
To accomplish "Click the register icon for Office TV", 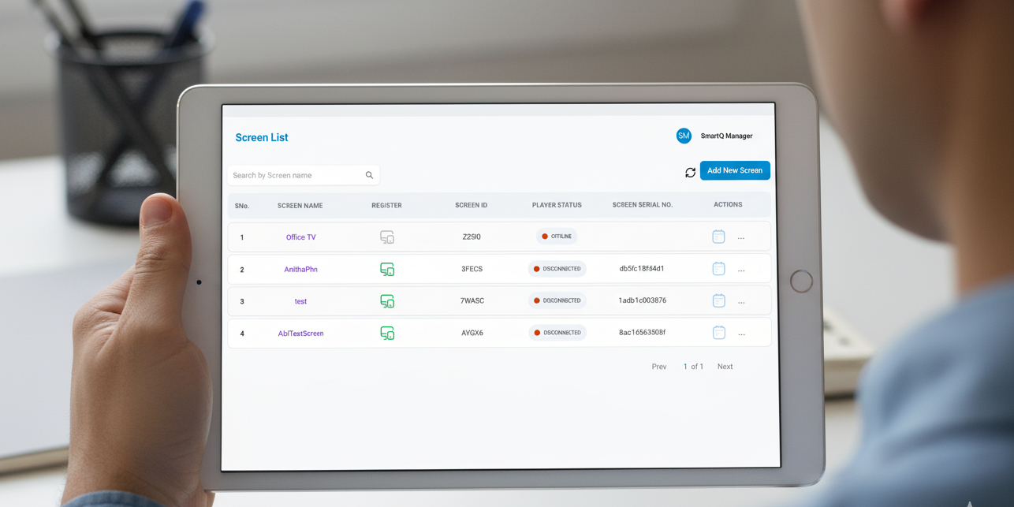I will [x=387, y=237].
